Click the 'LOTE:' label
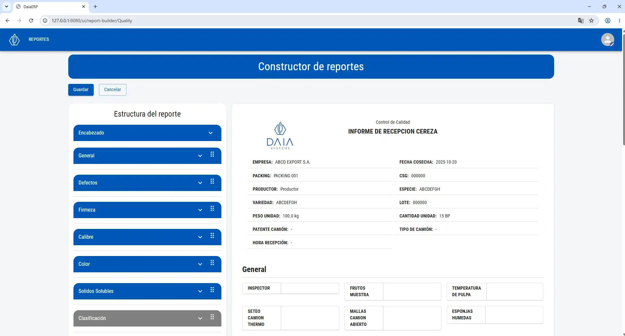Viewport: 625px width, 336px height. [x=405, y=203]
